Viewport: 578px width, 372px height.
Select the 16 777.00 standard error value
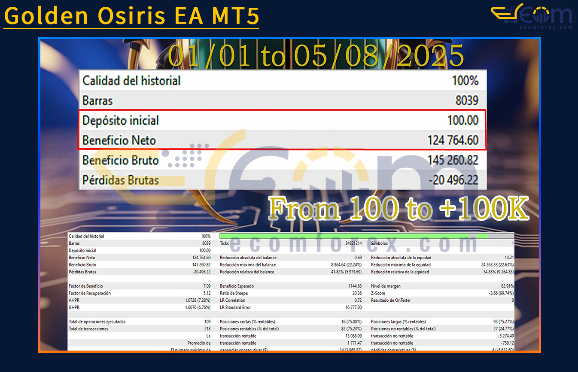(353, 307)
